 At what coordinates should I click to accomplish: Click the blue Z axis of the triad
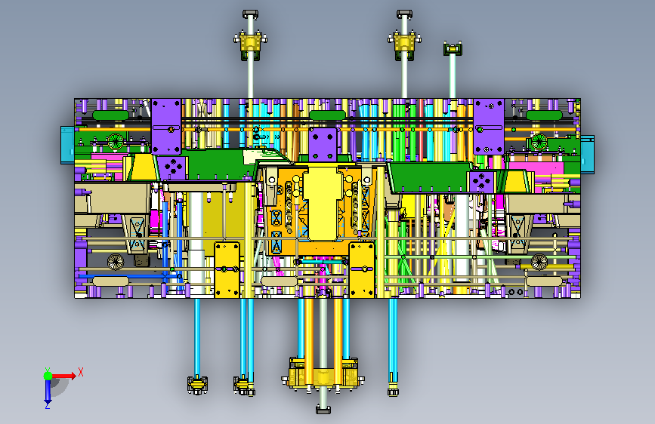click(x=48, y=391)
